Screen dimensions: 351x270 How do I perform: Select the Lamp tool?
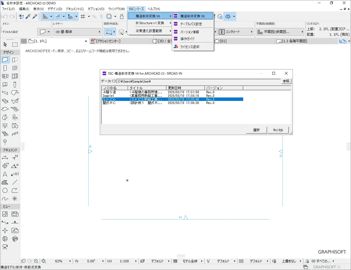pyautogui.click(x=5, y=126)
